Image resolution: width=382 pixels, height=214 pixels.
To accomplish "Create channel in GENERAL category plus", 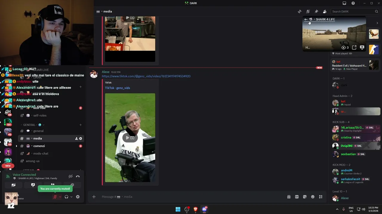I will [81, 125].
